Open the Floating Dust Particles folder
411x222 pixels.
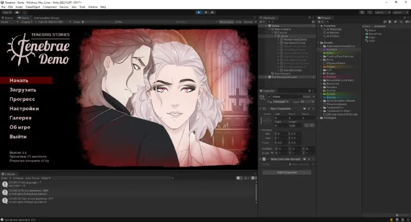[340, 56]
